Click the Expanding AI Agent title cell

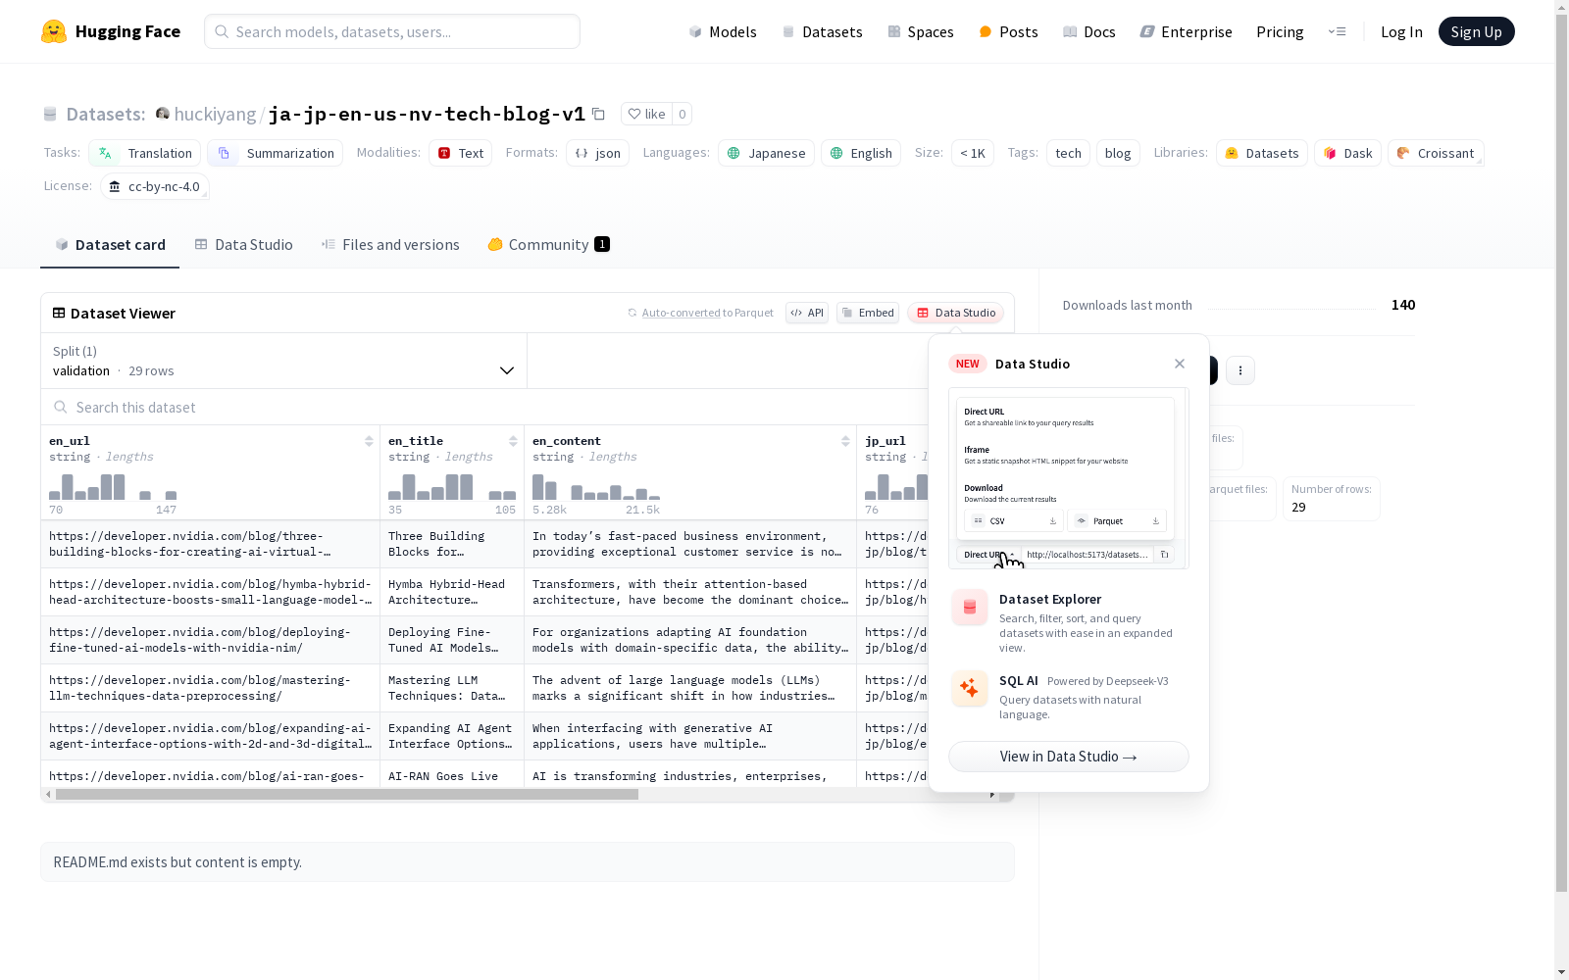452,736
